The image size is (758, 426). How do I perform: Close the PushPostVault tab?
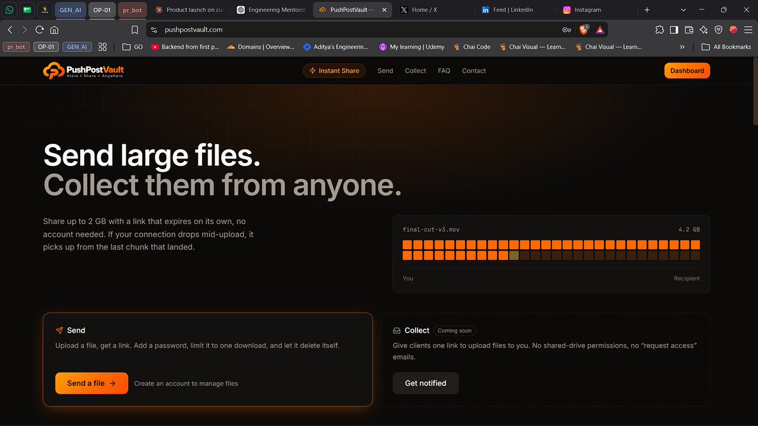pyautogui.click(x=385, y=10)
